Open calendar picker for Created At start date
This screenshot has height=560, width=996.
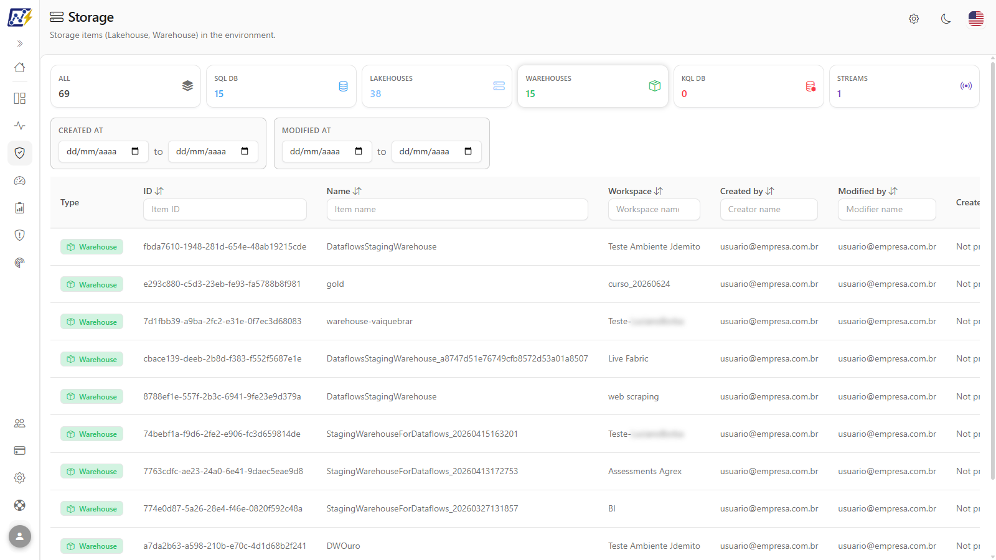click(x=135, y=151)
